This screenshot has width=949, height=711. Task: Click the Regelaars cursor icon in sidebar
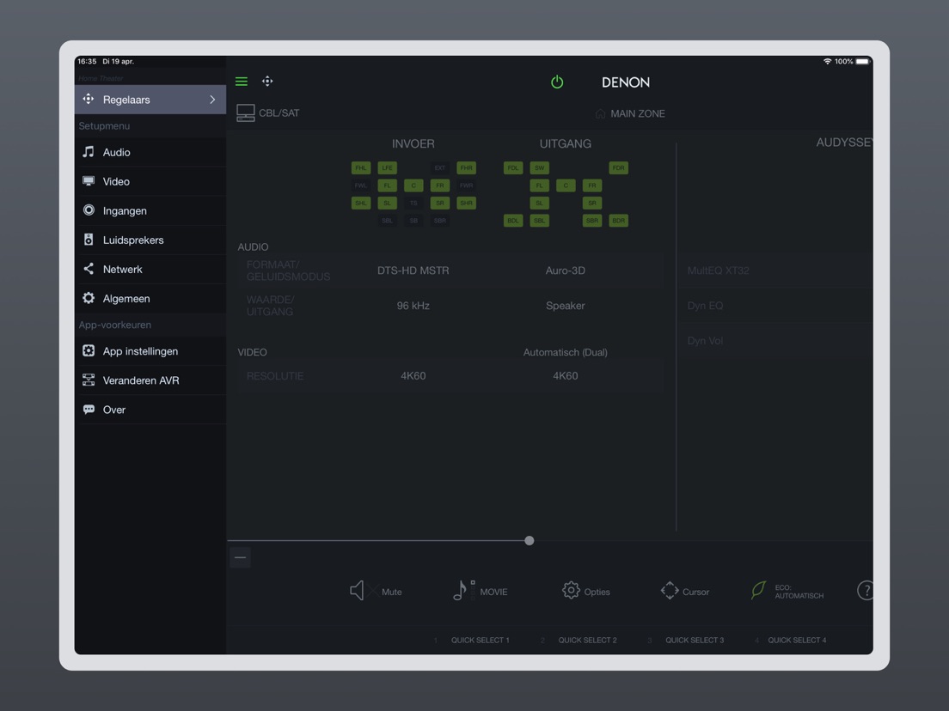point(89,99)
